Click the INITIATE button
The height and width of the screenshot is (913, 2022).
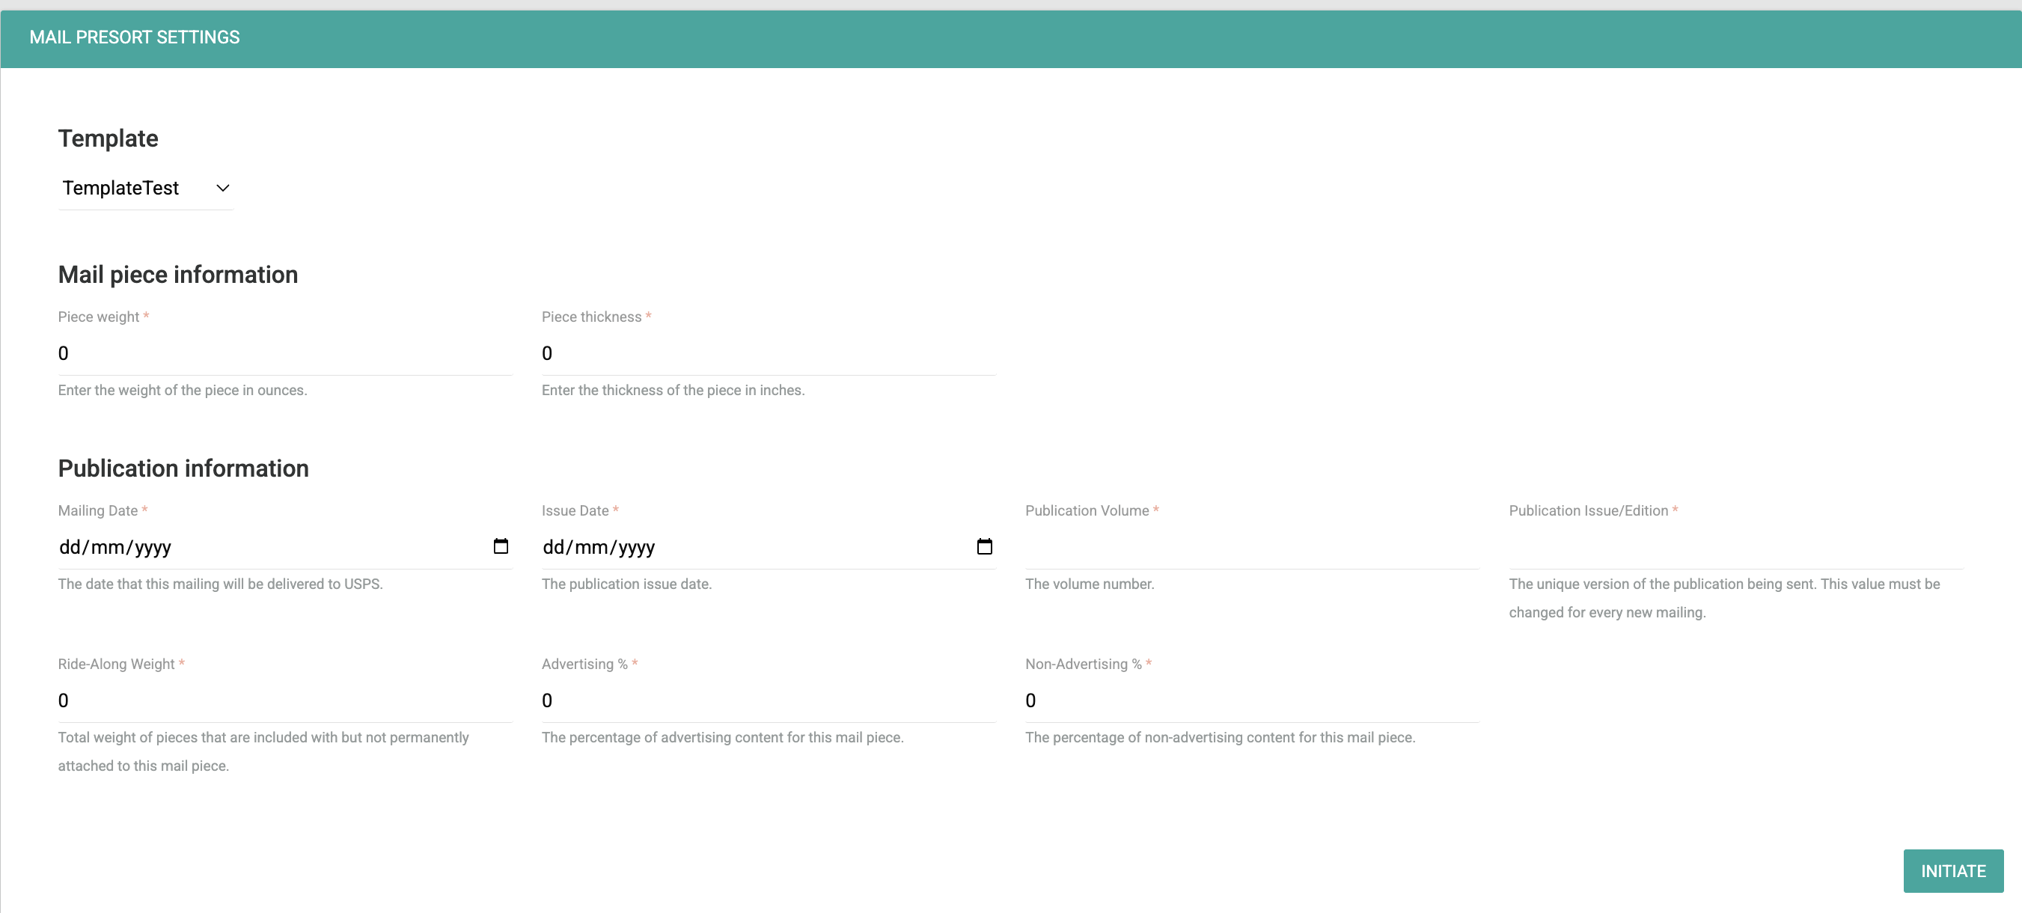point(1953,870)
